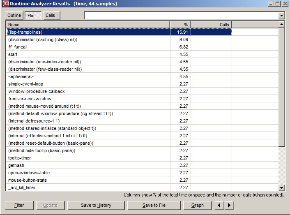Open the Calls view tab

(50, 16)
